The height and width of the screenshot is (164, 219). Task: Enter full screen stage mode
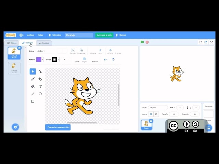tap(211, 42)
